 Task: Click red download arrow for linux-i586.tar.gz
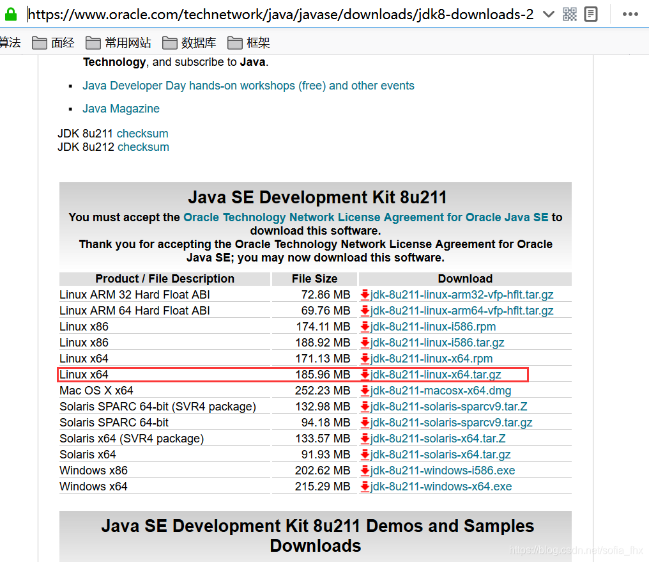365,343
